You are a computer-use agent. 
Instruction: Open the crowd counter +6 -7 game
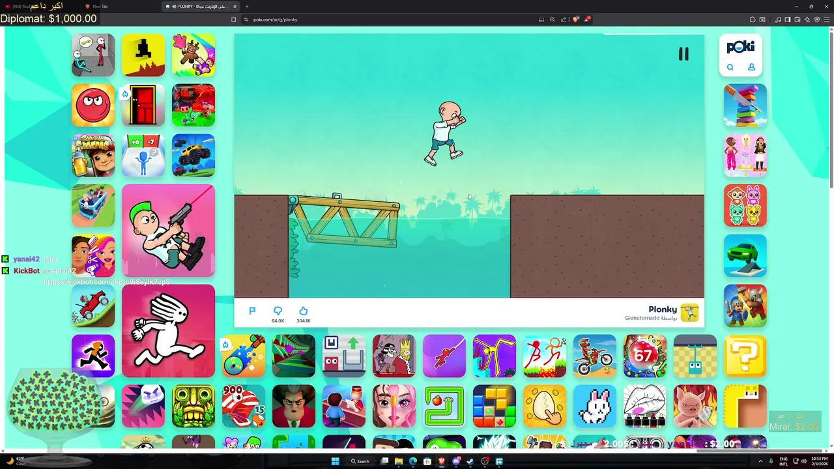143,155
